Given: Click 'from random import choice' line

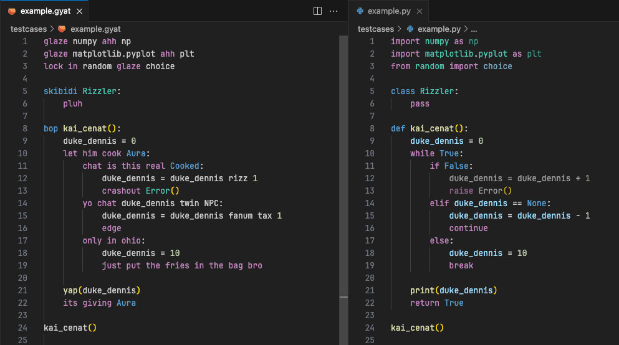Looking at the screenshot, I should pos(451,66).
